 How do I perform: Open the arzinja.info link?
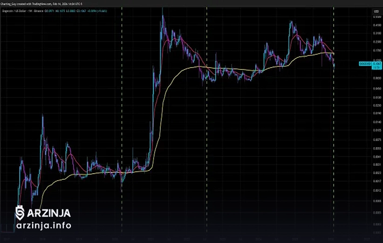[43, 226]
